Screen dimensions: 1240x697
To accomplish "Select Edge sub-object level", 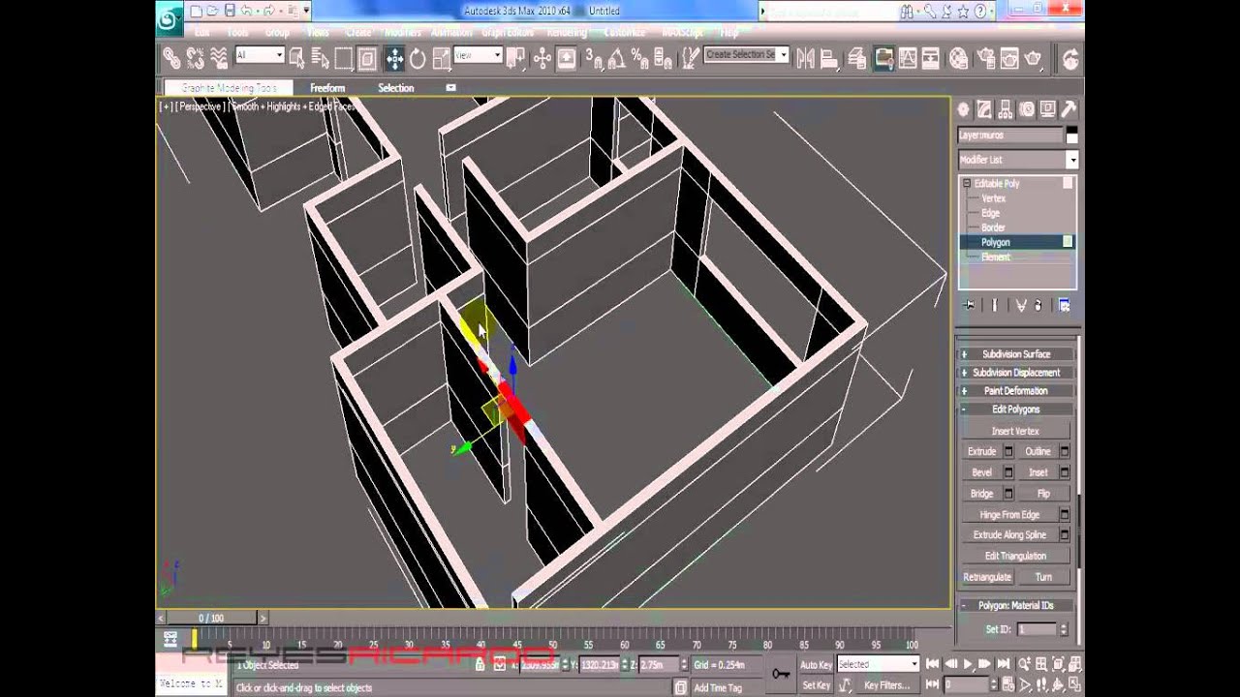I will (x=990, y=213).
